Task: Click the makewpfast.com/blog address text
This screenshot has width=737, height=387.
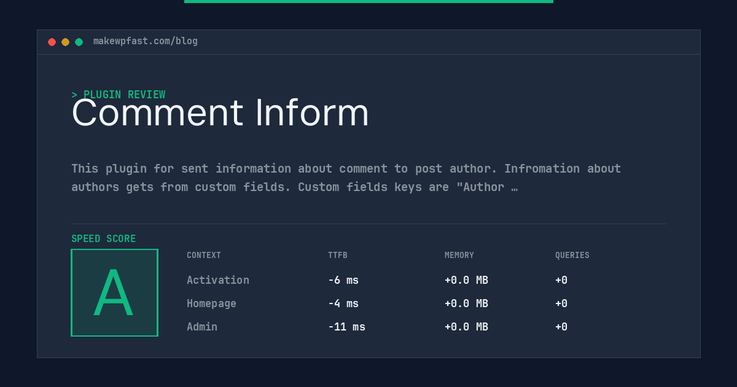Action: click(x=146, y=41)
